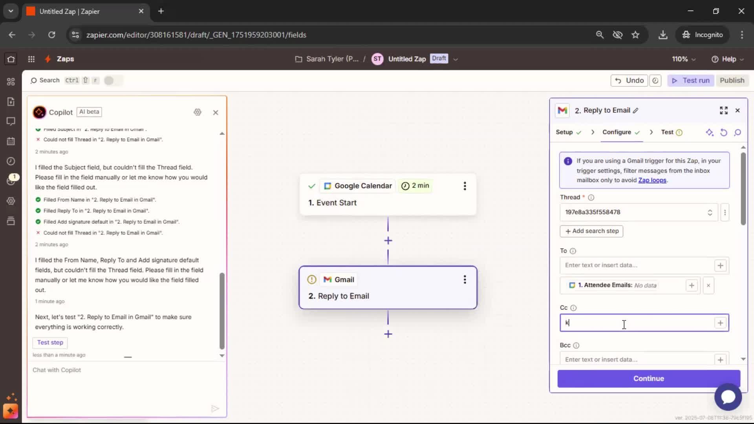754x424 pixels.
Task: Switch to the Test tab
Action: 672,132
